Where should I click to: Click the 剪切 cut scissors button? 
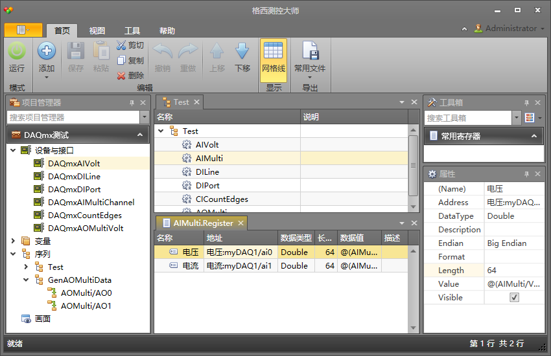130,45
